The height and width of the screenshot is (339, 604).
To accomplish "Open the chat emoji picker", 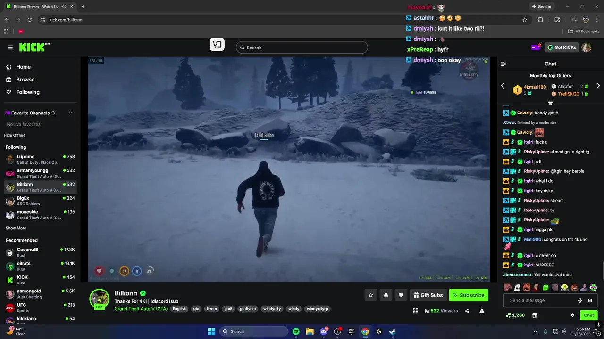I will point(590,300).
